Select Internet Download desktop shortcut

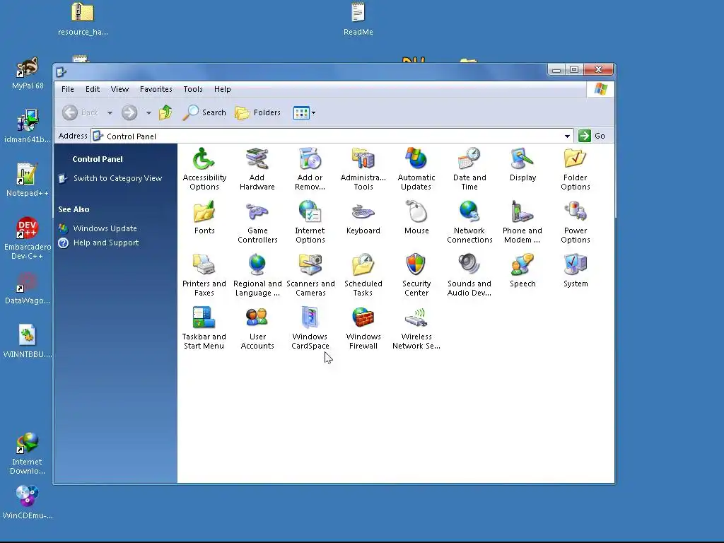(x=28, y=453)
